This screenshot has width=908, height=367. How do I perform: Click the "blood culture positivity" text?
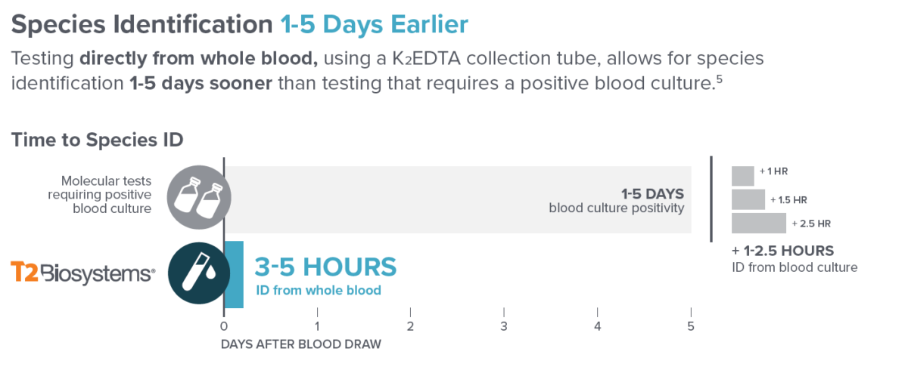pyautogui.click(x=616, y=208)
